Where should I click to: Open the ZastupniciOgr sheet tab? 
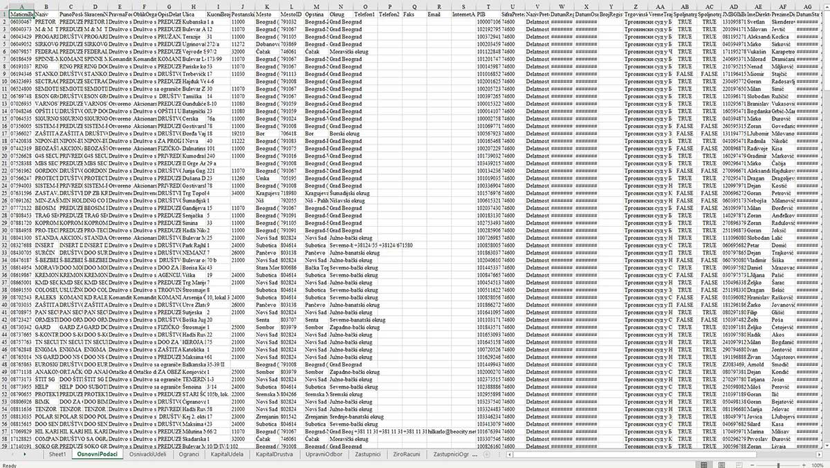[x=451, y=454]
